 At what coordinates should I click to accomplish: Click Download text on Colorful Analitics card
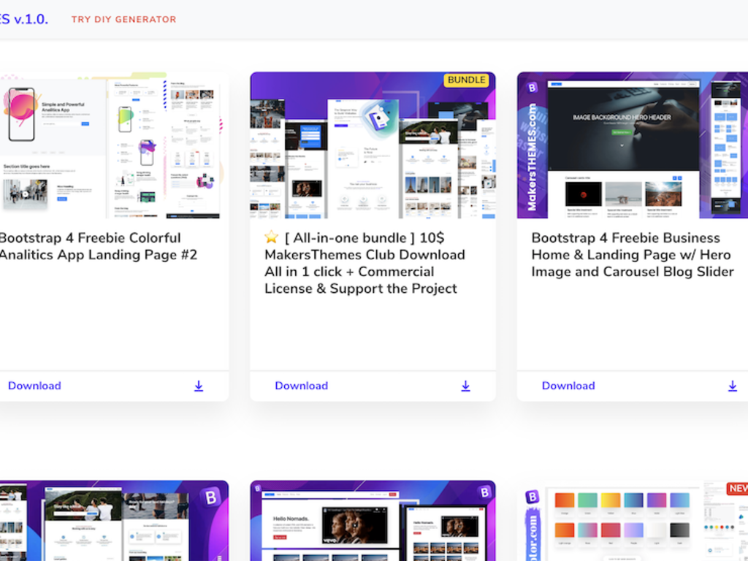34,386
